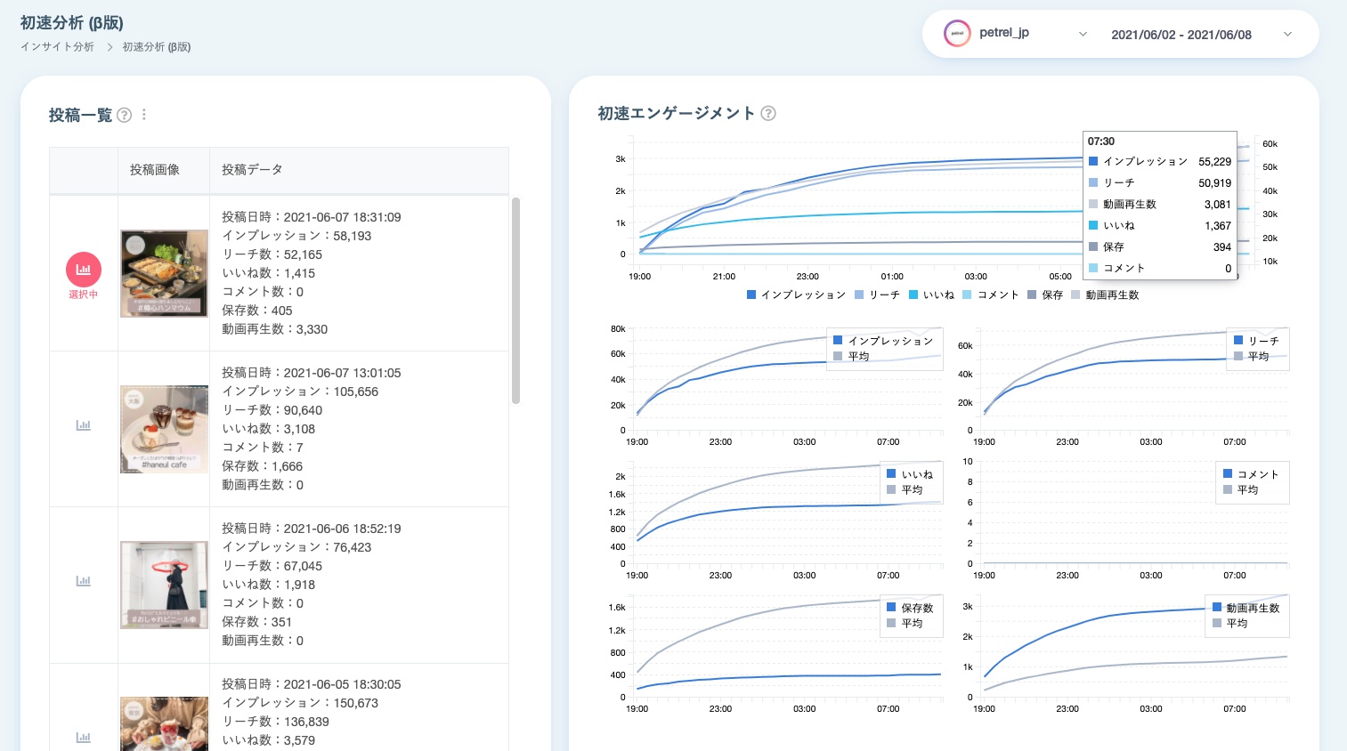The width and height of the screenshot is (1347, 751).
Task: Click the 初速分析 (β版) page title
Action: (x=72, y=23)
